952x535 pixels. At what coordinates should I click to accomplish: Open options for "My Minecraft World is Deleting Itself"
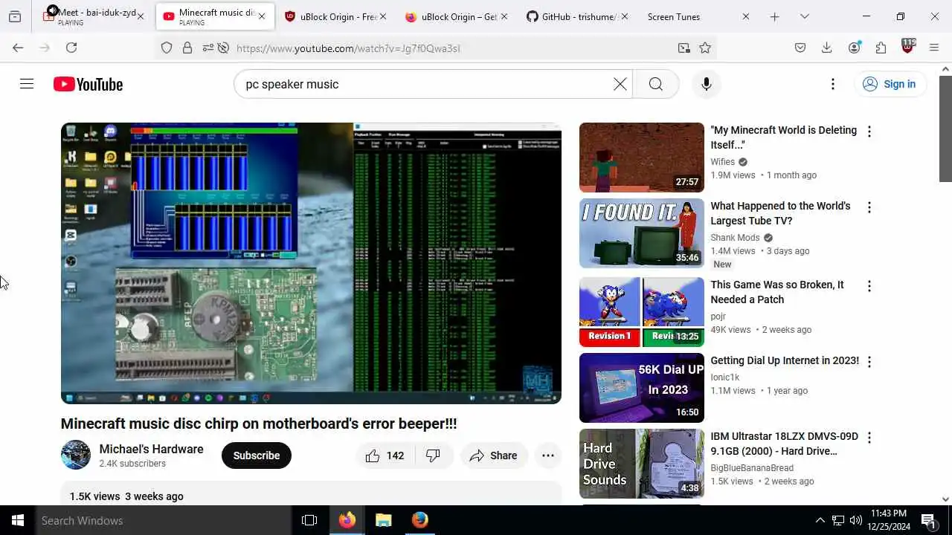click(869, 132)
